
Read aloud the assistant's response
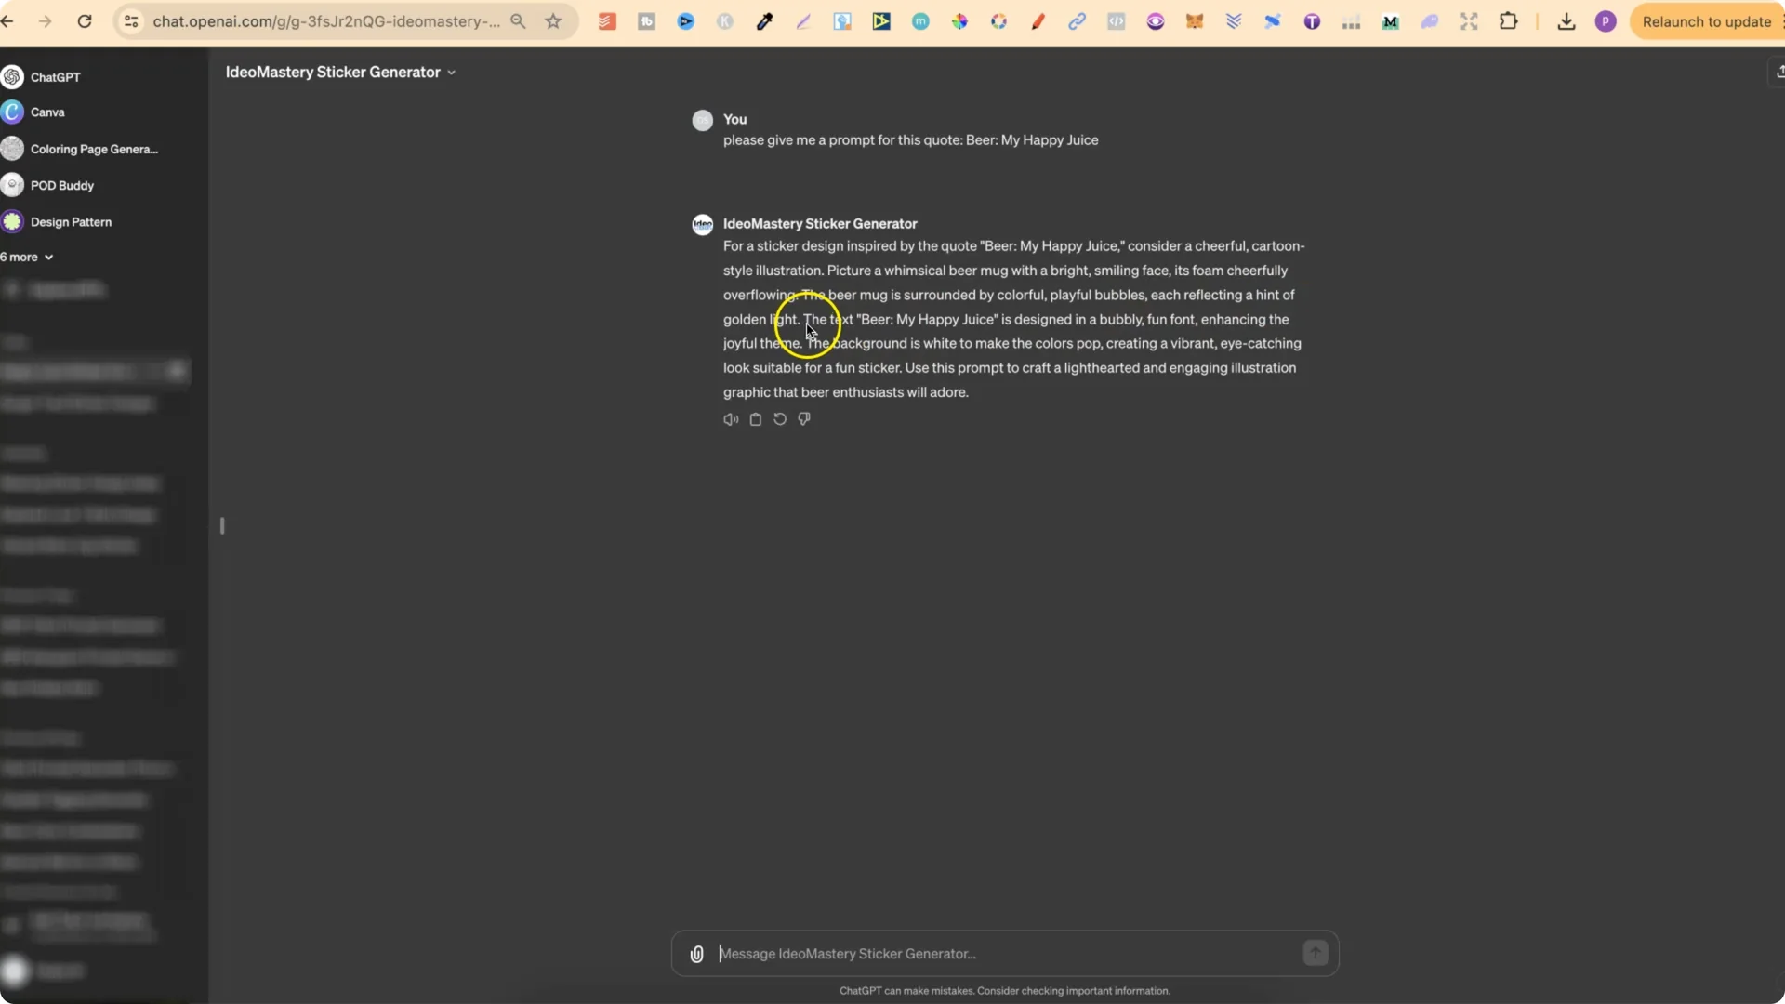730,419
